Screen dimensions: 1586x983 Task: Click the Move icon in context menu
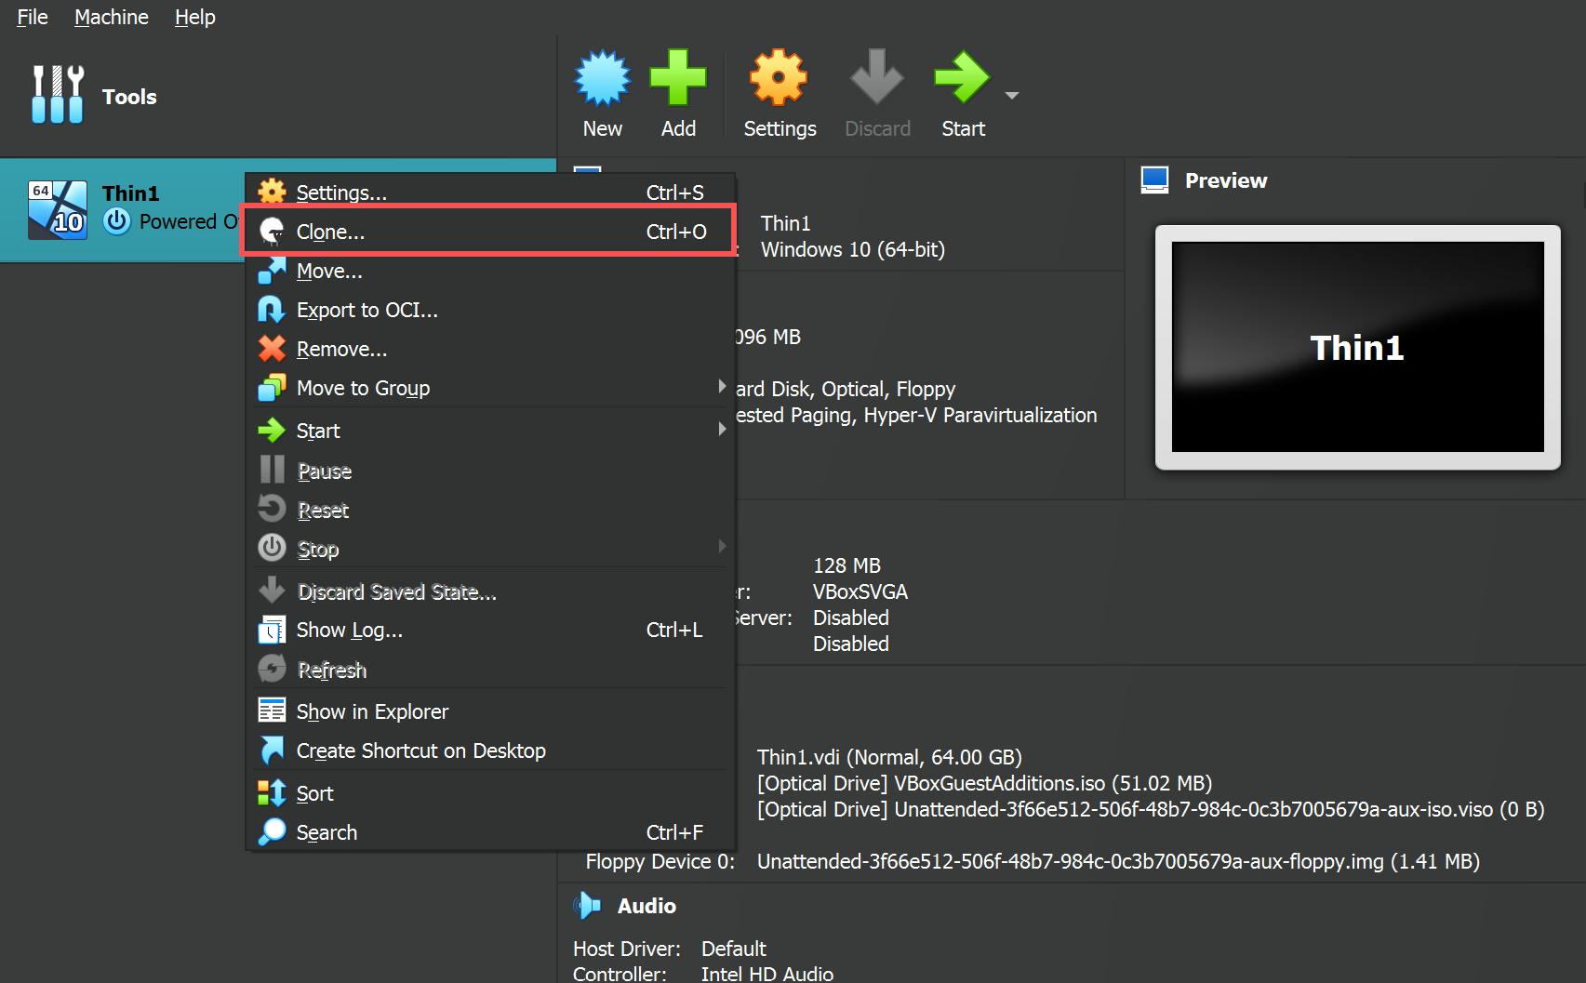[272, 271]
